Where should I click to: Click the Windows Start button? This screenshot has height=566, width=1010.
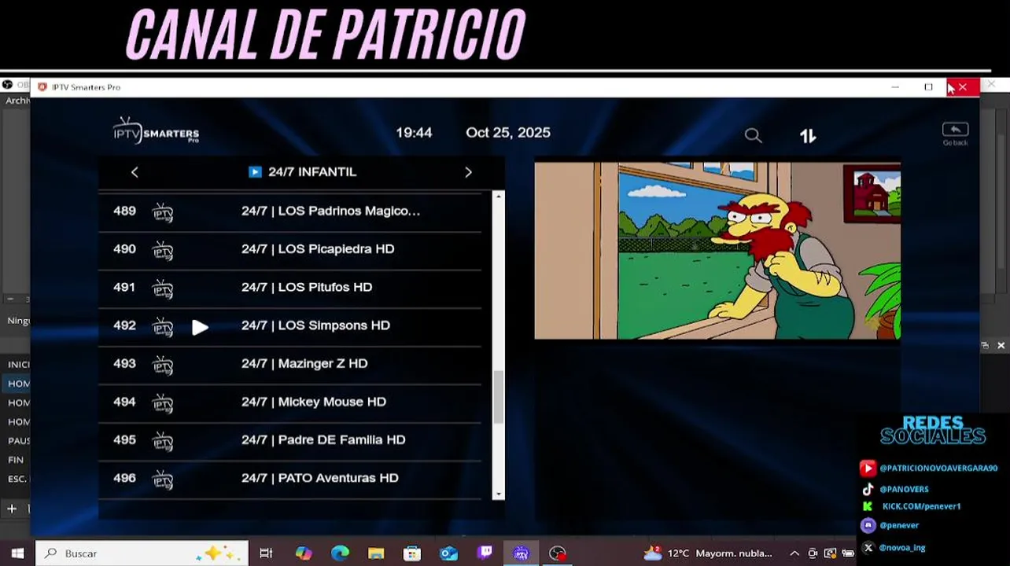[17, 553]
